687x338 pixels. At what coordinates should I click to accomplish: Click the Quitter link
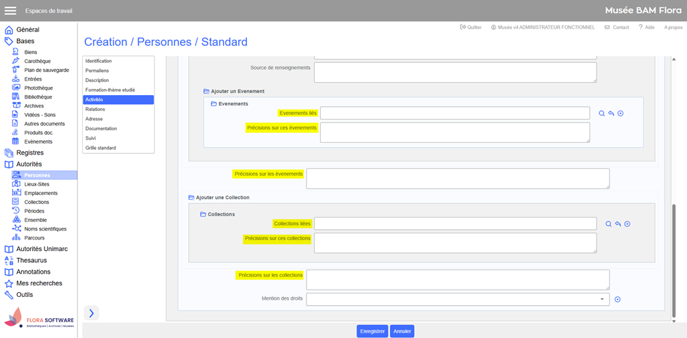pos(471,27)
